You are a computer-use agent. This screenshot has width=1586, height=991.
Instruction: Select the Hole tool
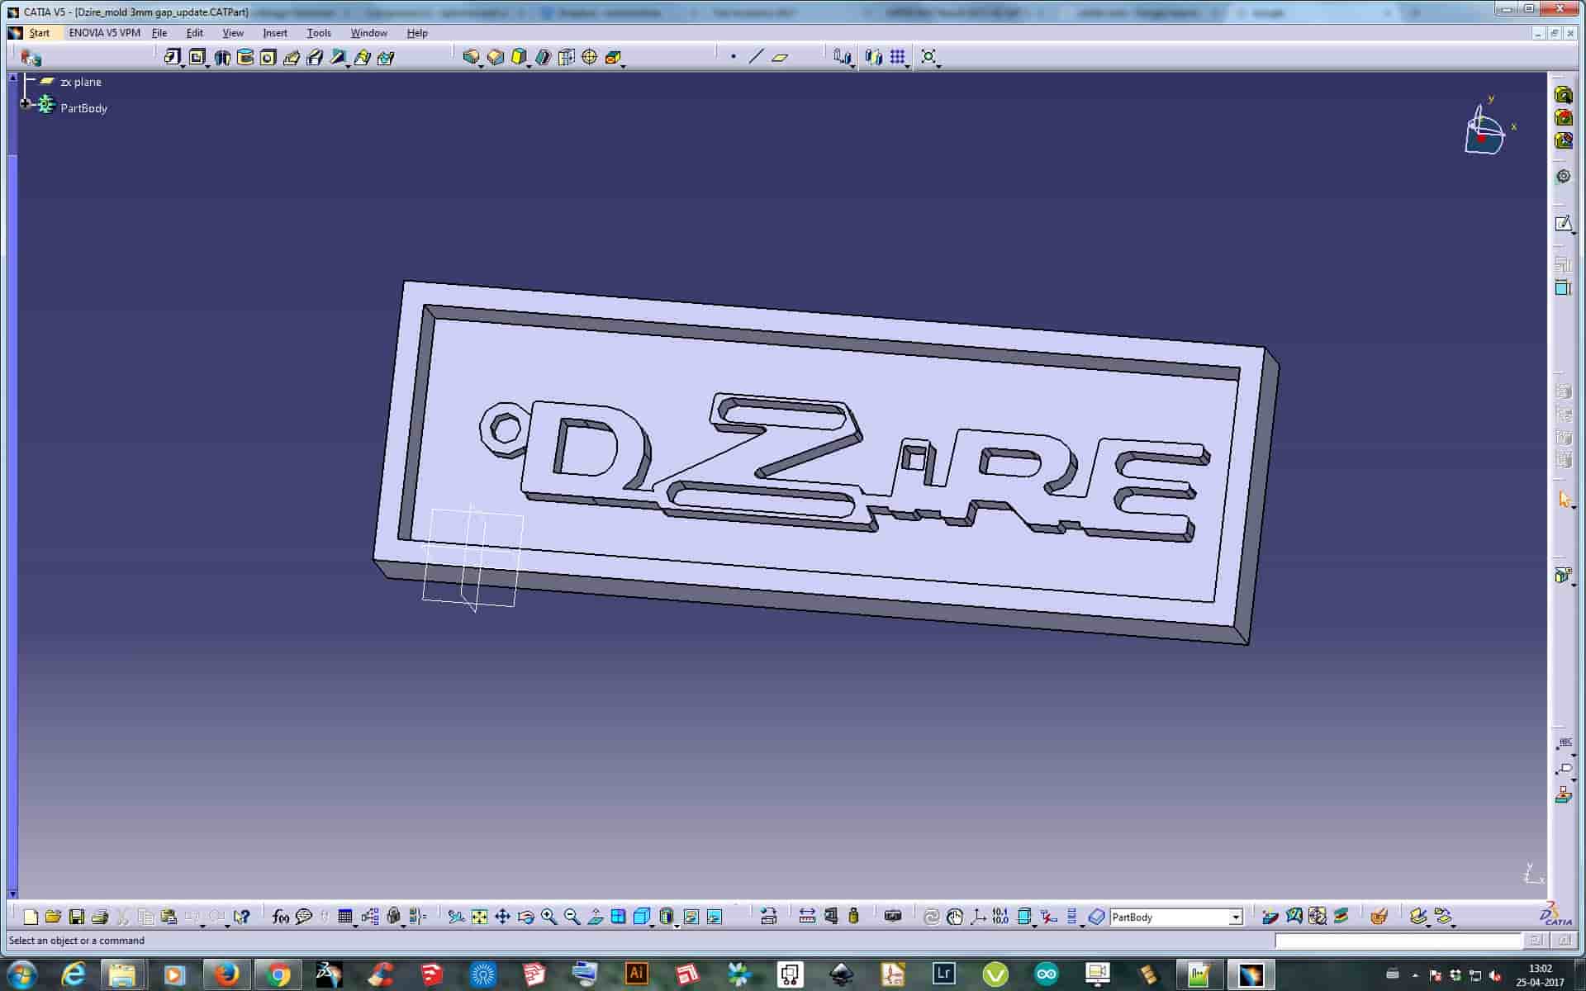point(268,57)
